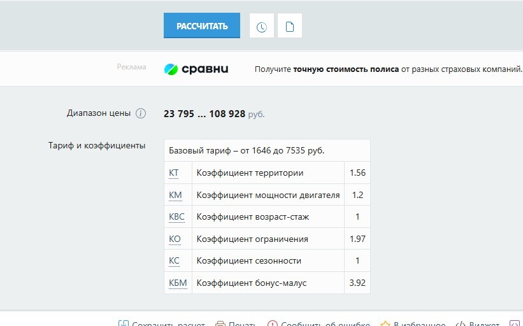This screenshot has width=523, height=326.
Task: Click the price range value 23 795 … 108 928
Action: click(204, 114)
